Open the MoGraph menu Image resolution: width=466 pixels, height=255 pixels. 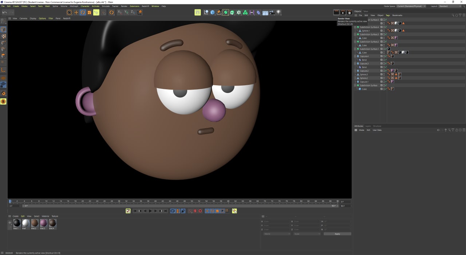tap(74, 6)
